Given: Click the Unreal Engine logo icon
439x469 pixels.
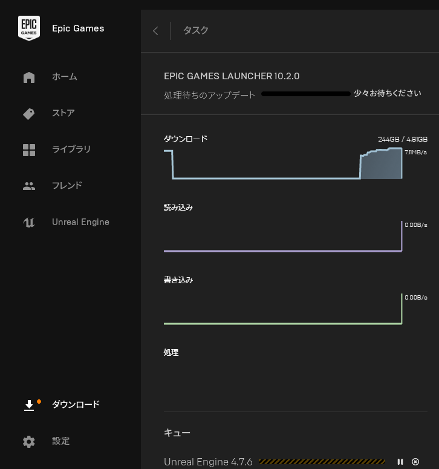Looking at the screenshot, I should [29, 222].
